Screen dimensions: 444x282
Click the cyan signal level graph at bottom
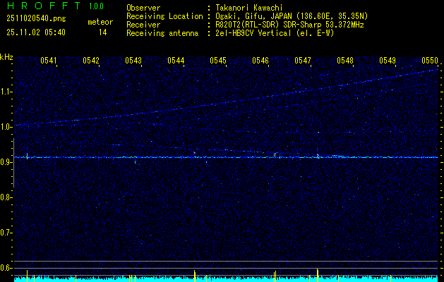coord(226,278)
